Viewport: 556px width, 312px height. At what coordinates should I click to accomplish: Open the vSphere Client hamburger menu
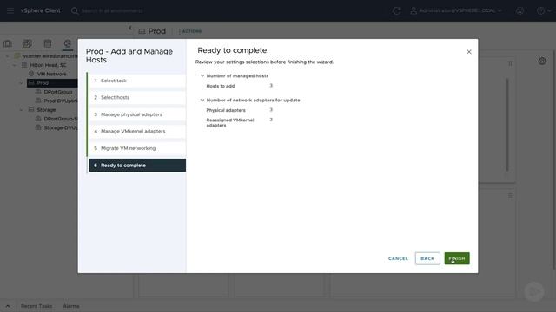coord(10,10)
